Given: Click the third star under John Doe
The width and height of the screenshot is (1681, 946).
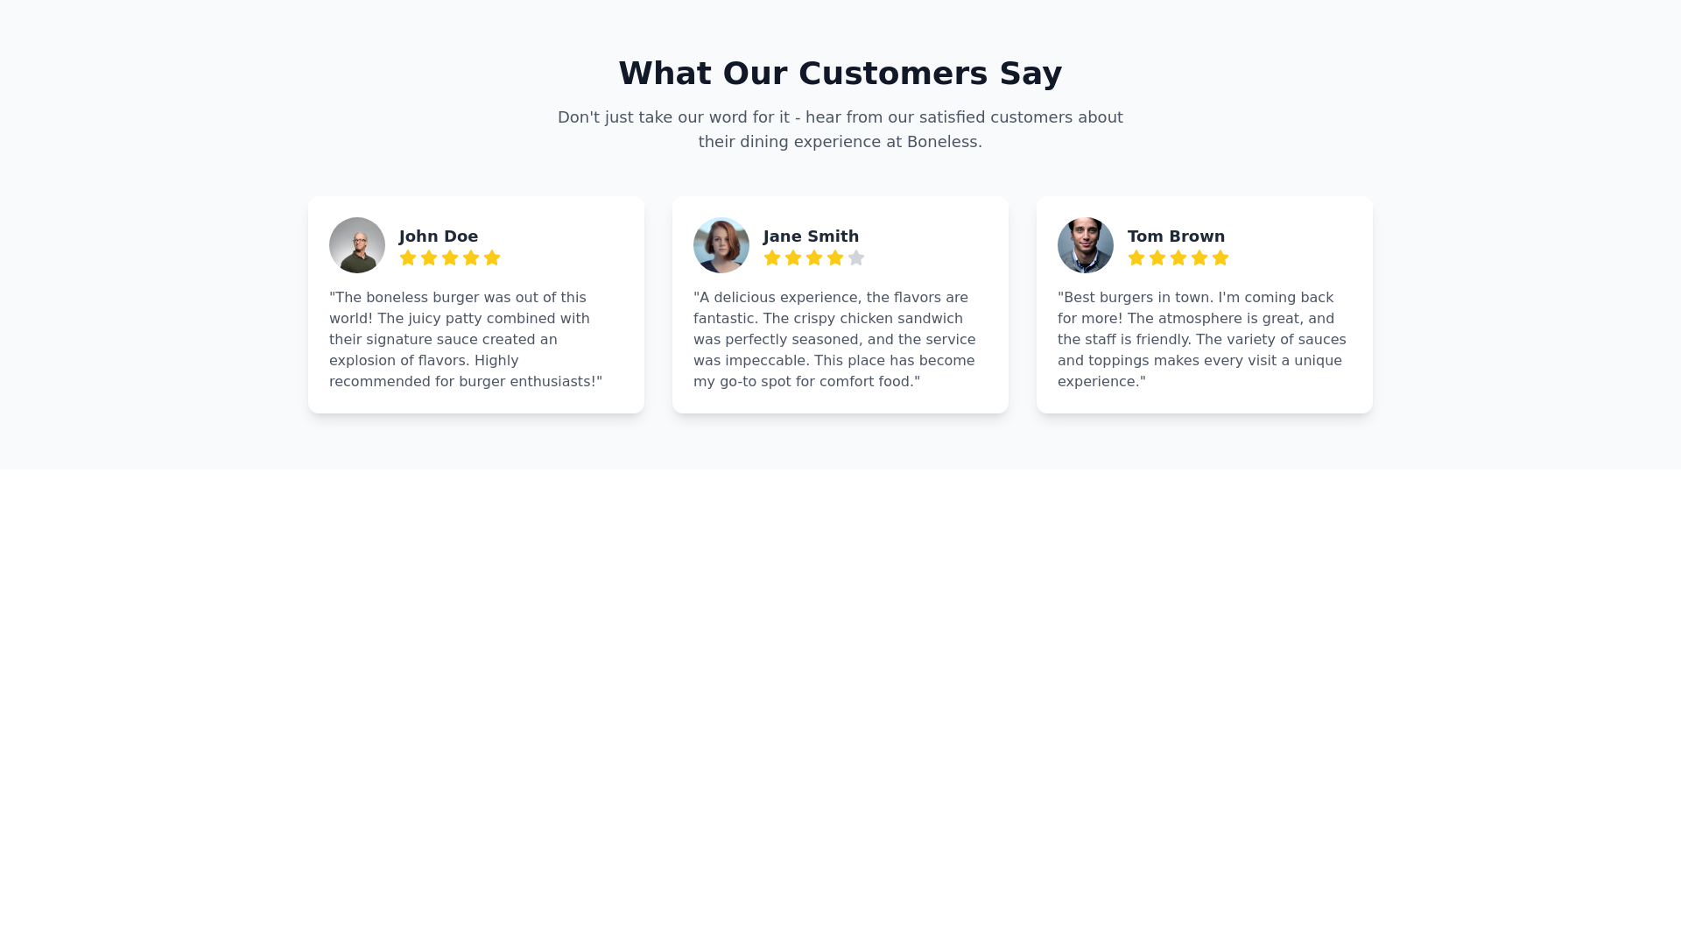Looking at the screenshot, I should pyautogui.click(x=450, y=258).
